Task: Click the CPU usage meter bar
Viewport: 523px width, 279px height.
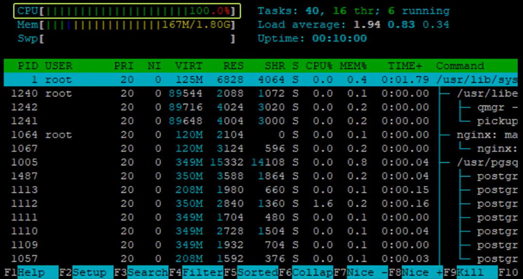Action: point(127,11)
